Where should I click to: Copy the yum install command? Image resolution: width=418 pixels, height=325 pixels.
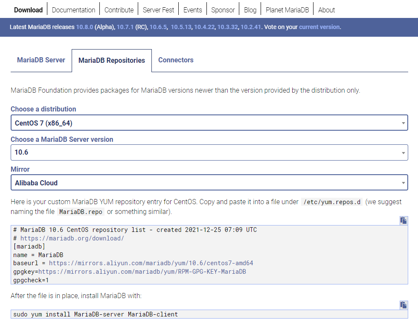pyautogui.click(x=403, y=305)
